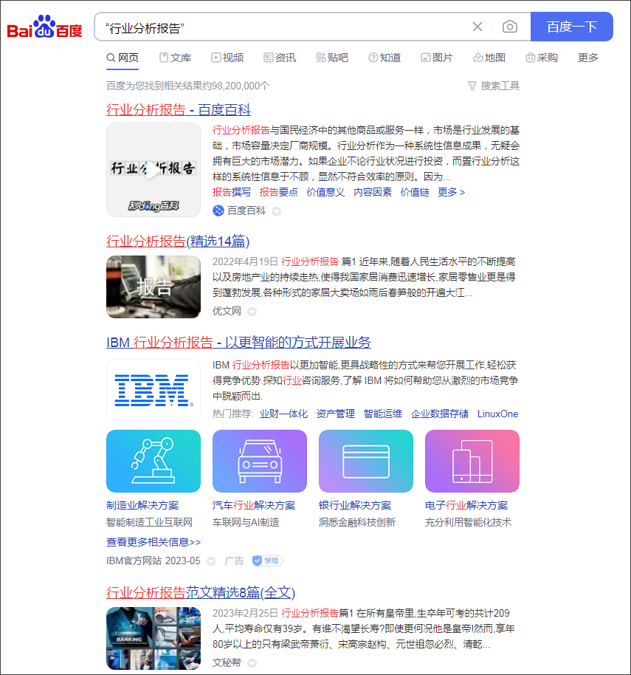Screen dimensions: 631x675
Task: Click the electronic devices icon card
Action: point(472,461)
